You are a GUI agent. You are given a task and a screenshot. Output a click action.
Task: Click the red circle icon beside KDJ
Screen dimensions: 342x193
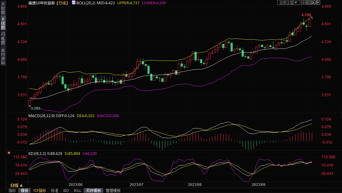pos(9,153)
